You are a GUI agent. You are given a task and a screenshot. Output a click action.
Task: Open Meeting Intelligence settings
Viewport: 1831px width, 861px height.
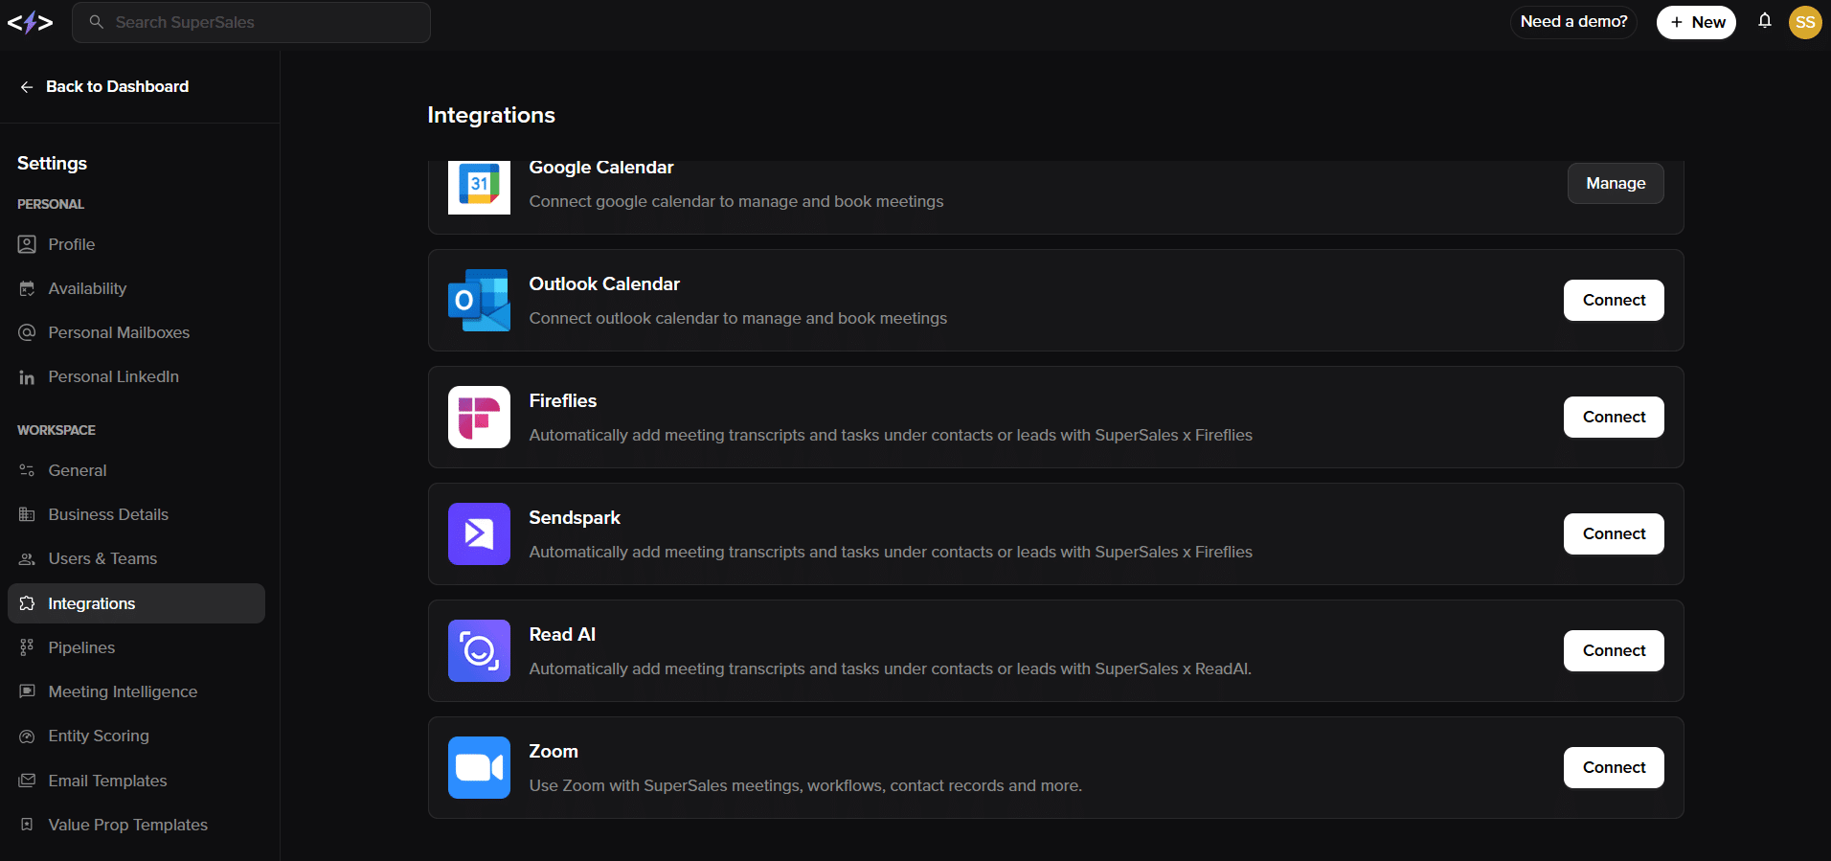(123, 692)
